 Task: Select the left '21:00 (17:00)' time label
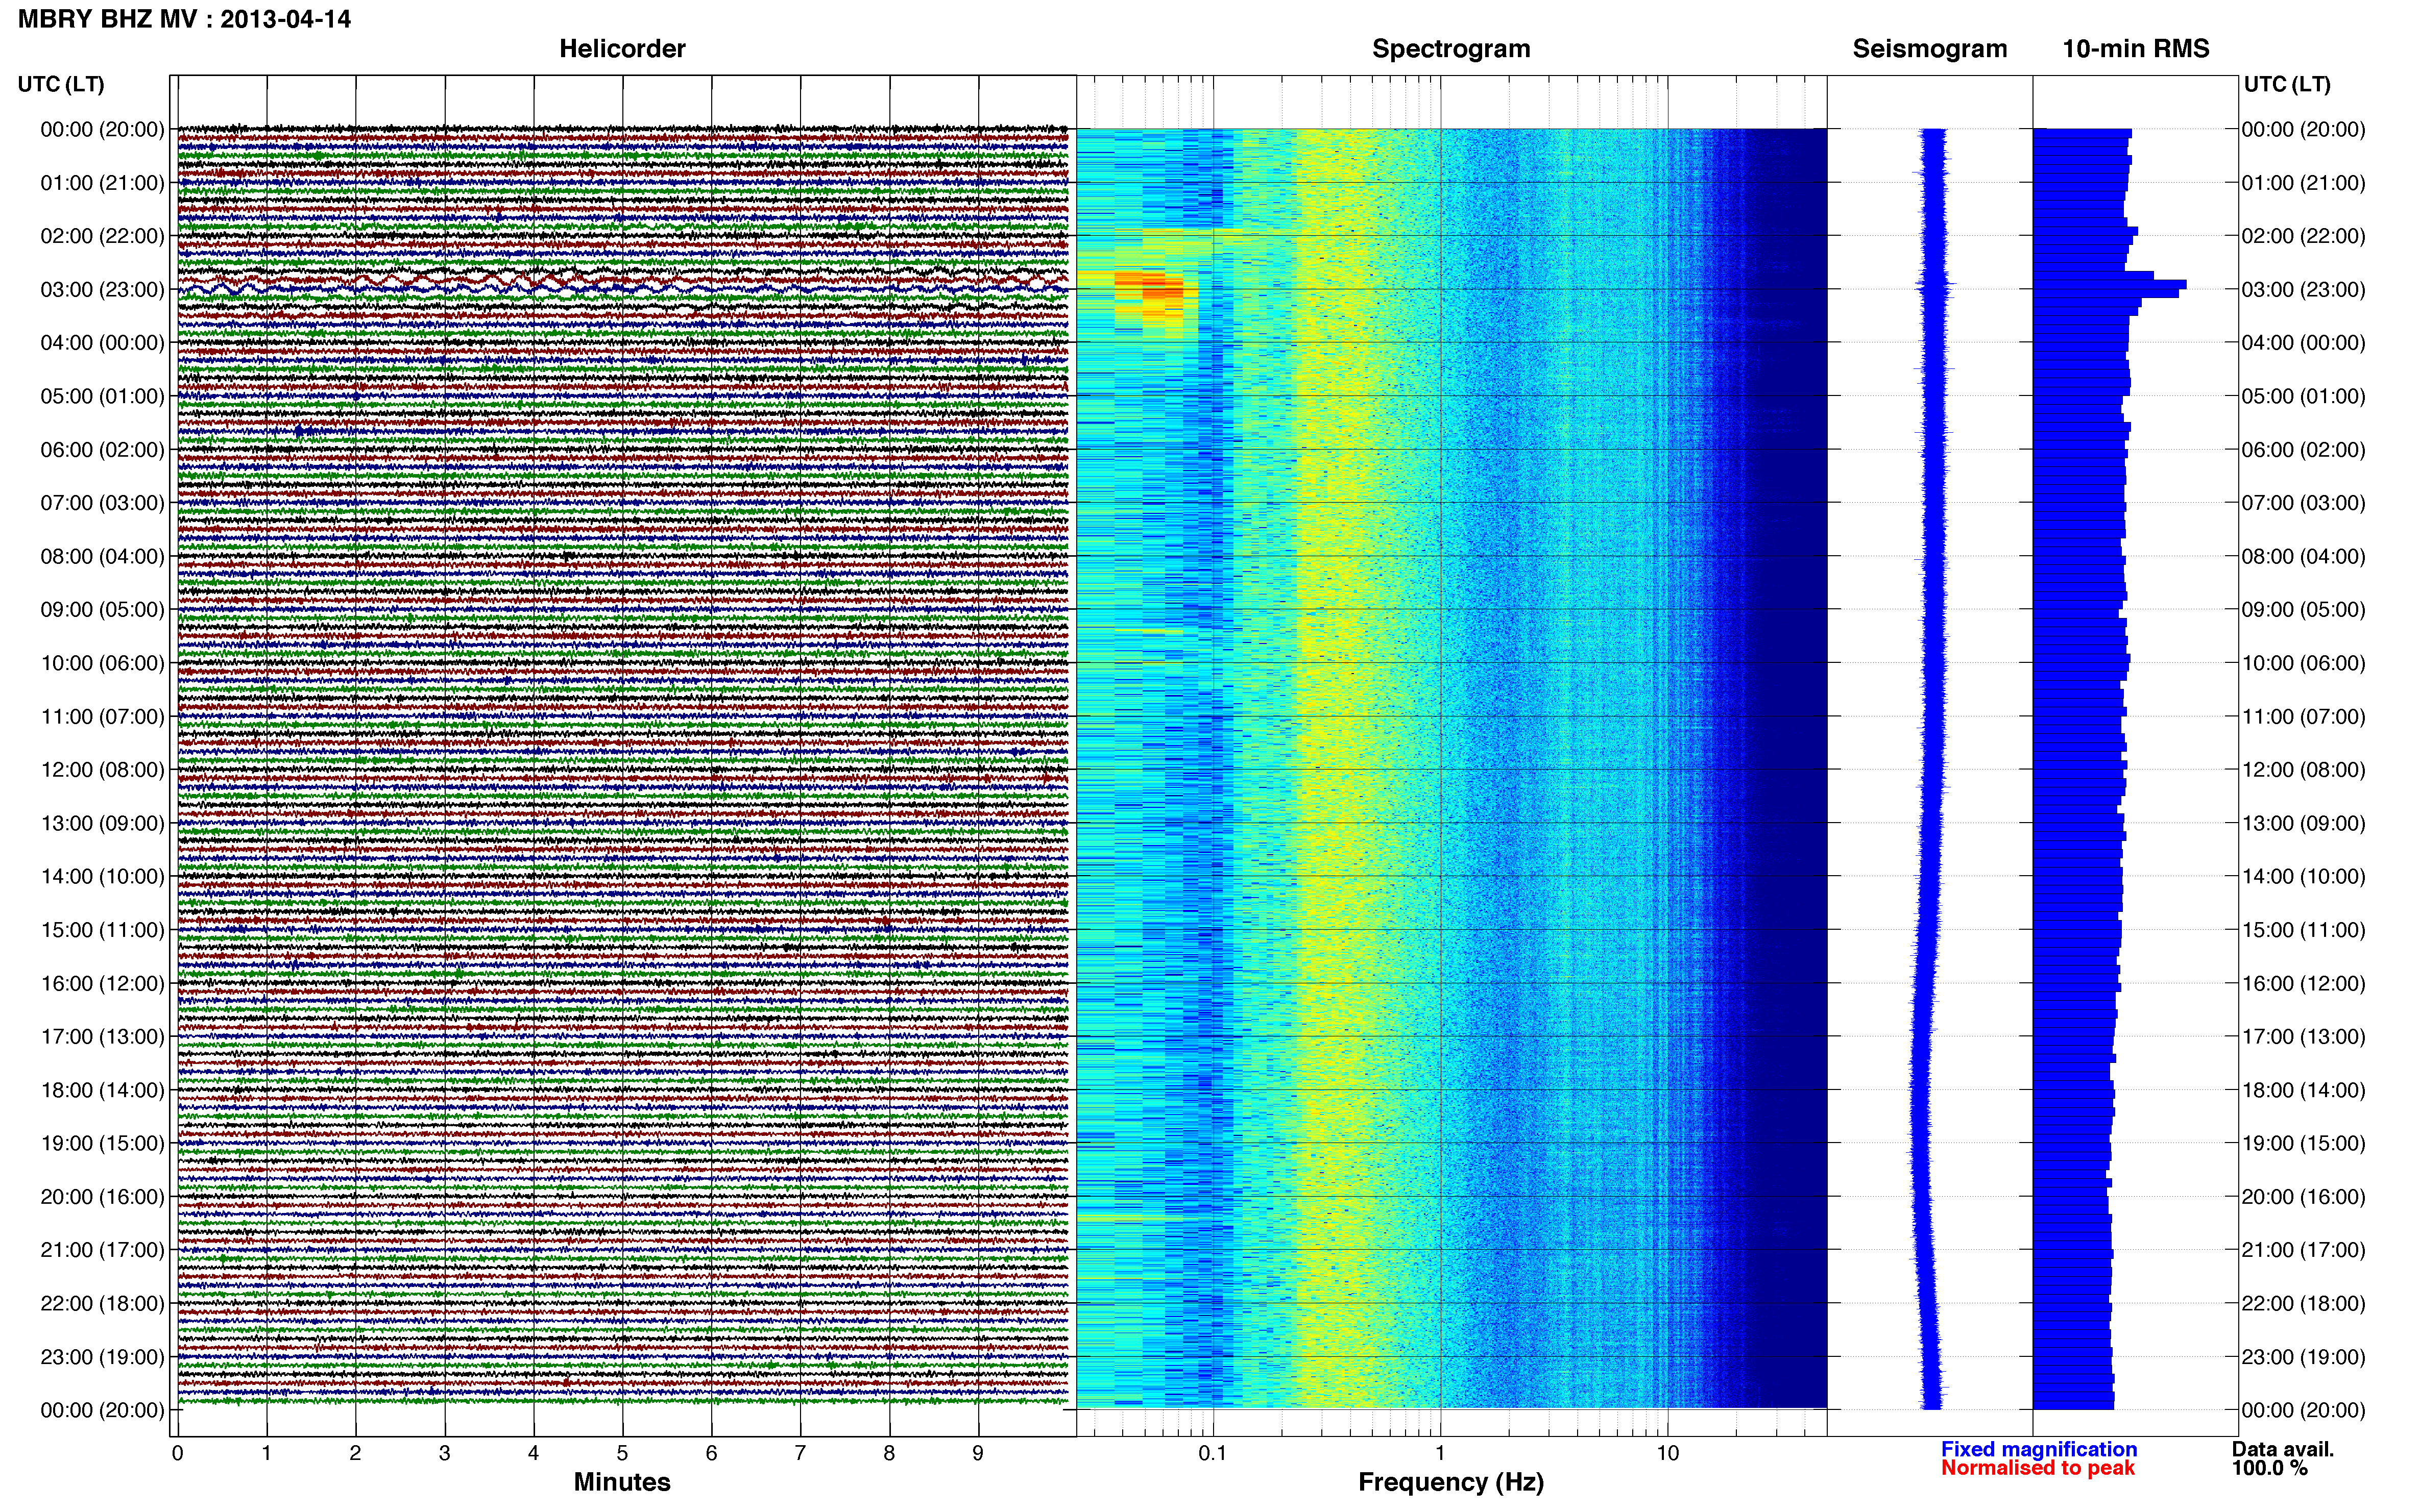102,1250
